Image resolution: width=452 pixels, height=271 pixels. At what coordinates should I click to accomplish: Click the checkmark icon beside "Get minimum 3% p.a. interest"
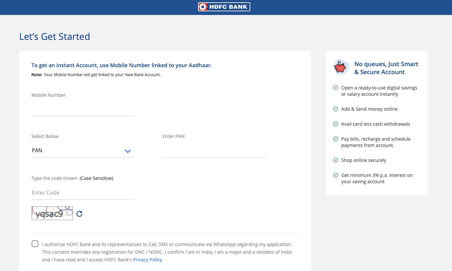click(x=336, y=175)
